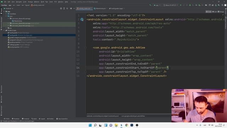Select gradle.properties file

(20, 42)
